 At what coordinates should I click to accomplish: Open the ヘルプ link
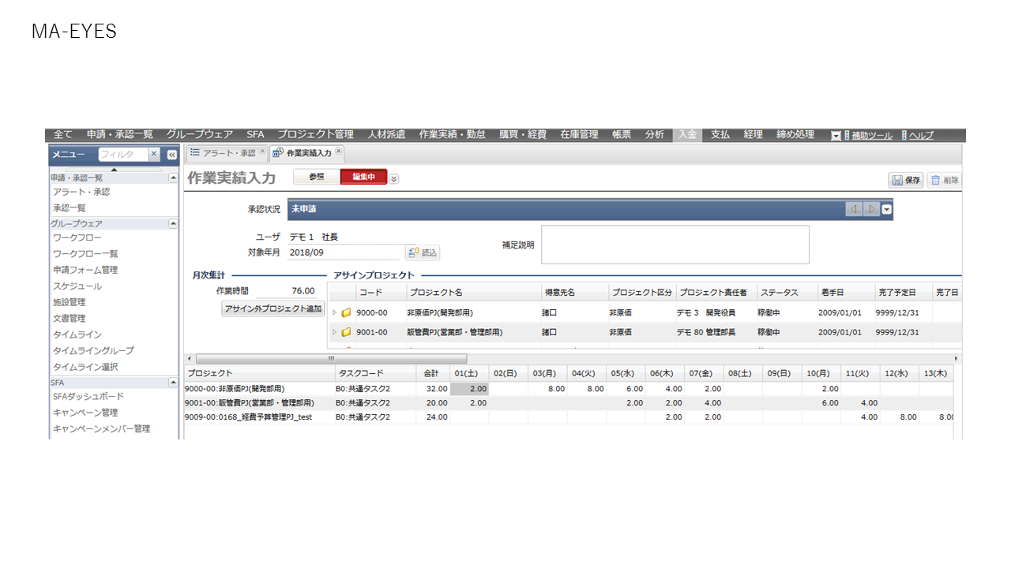pyautogui.click(x=921, y=136)
